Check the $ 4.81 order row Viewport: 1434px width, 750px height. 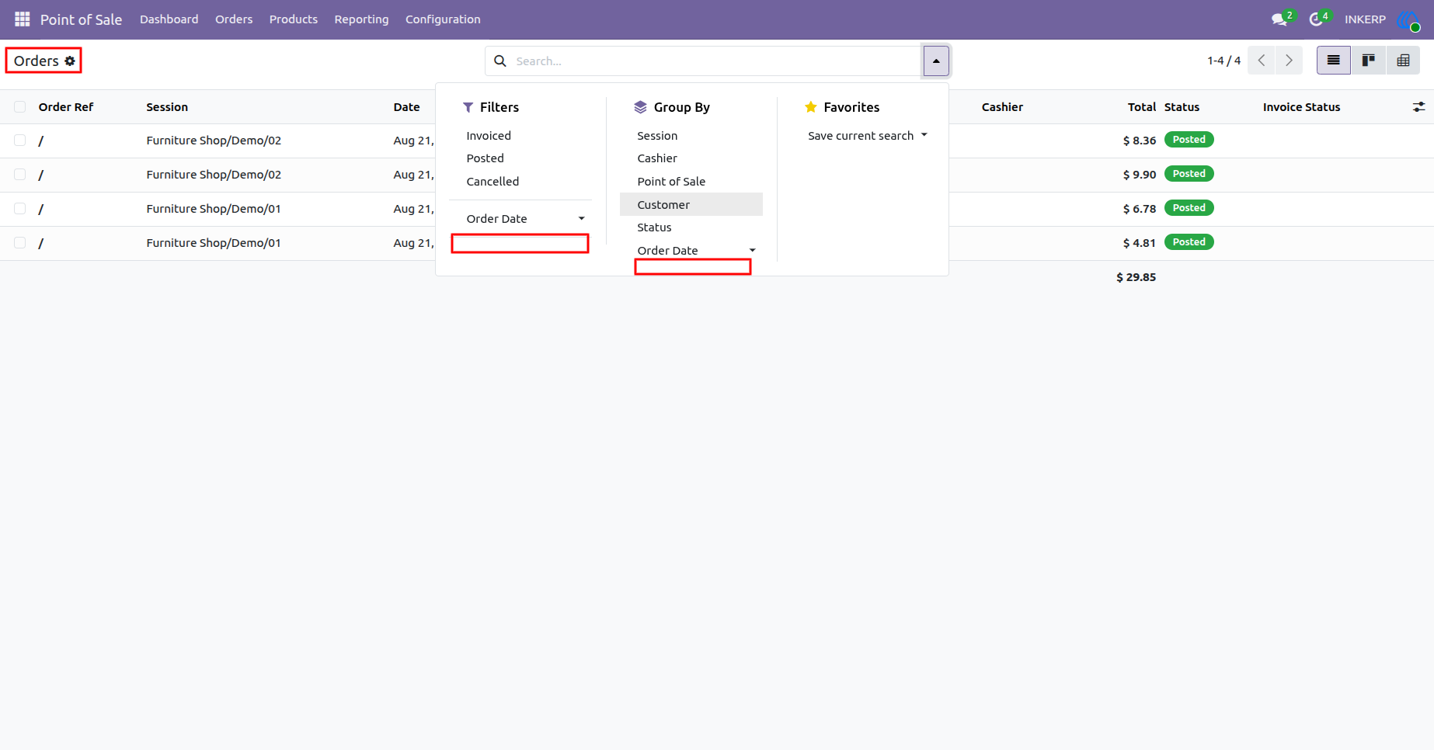[x=20, y=243]
